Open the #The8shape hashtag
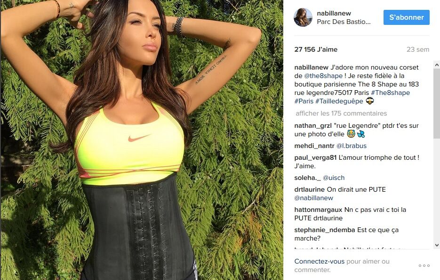The image size is (440, 280). coord(390,93)
